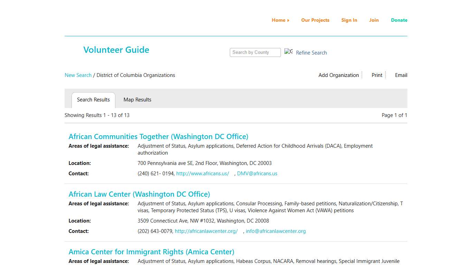Open Add Organization

[x=338, y=75]
